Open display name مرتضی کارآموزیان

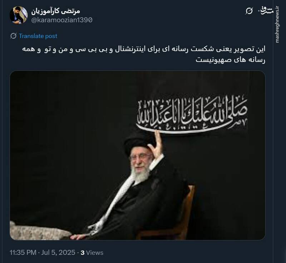pyautogui.click(x=56, y=11)
